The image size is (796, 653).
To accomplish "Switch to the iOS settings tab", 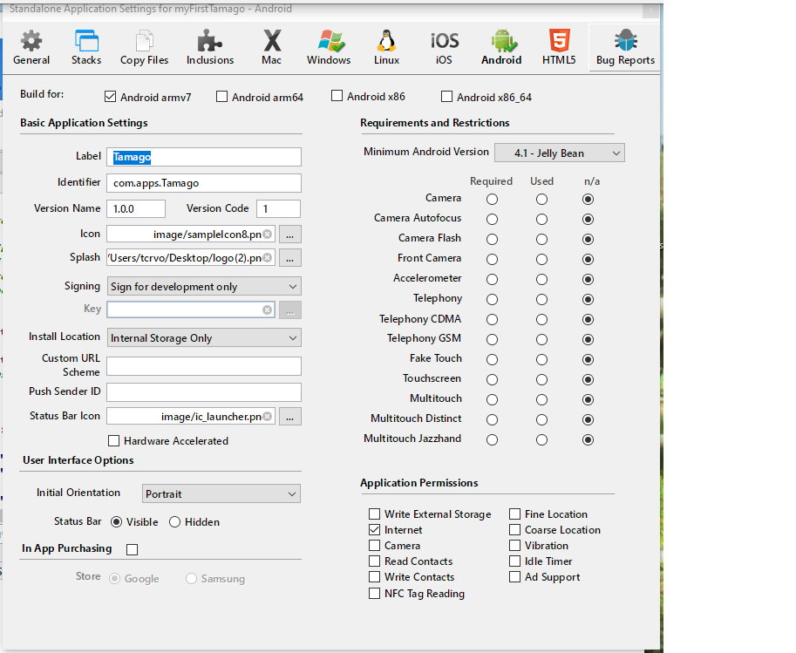I will coord(444,47).
